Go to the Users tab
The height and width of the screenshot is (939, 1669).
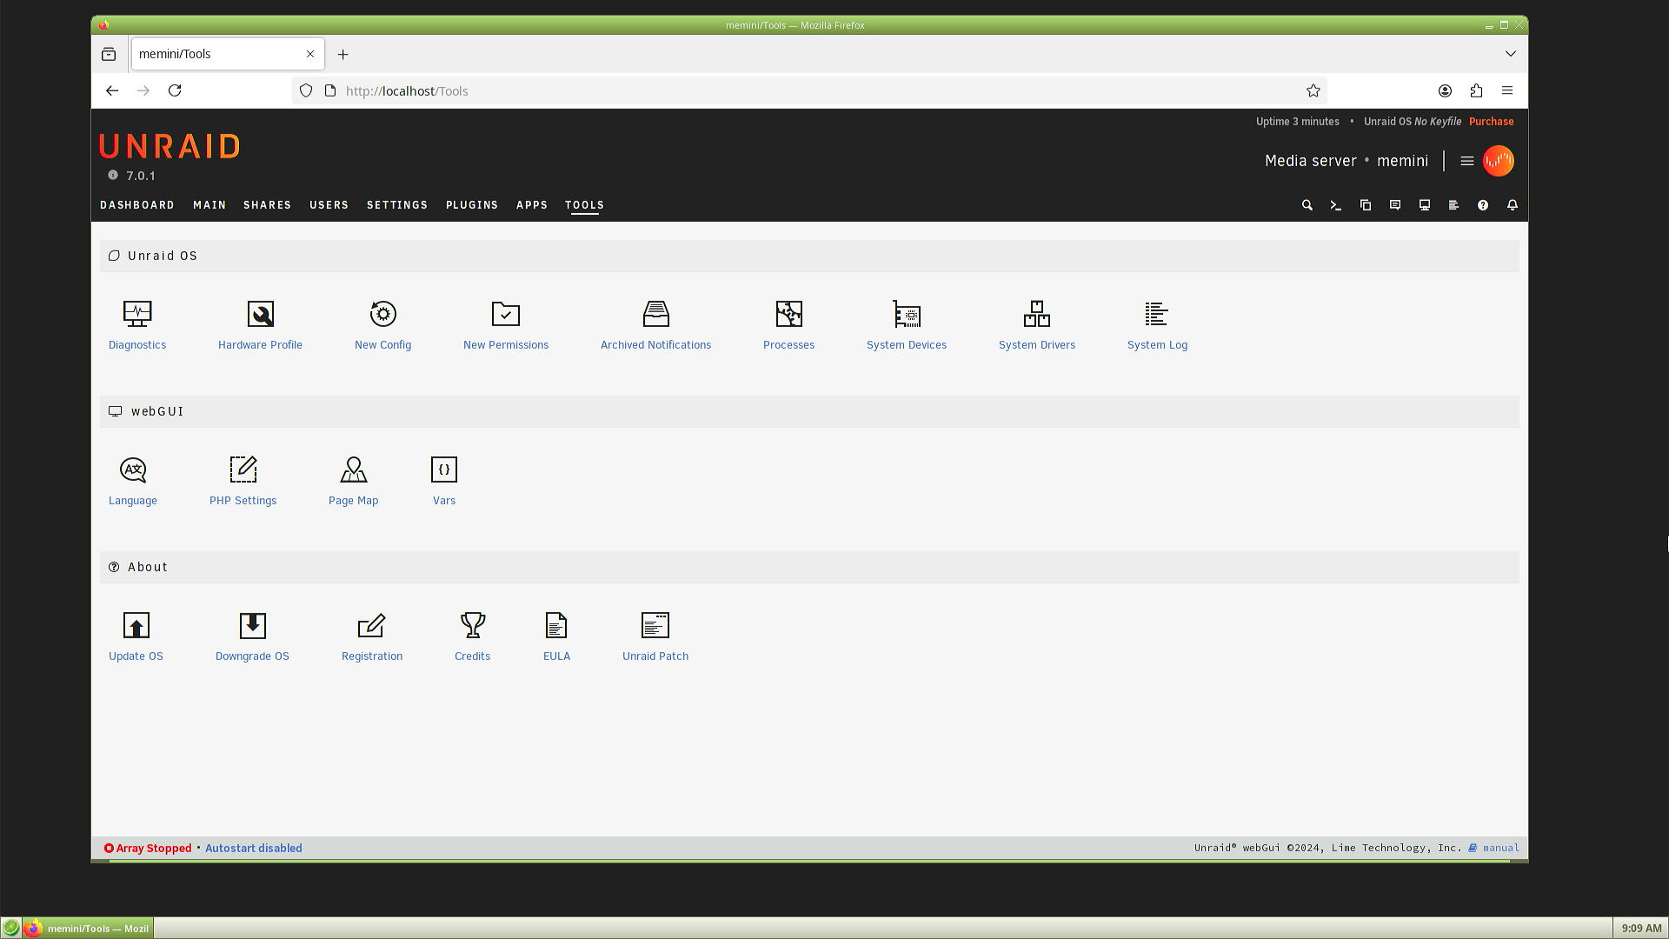point(329,205)
